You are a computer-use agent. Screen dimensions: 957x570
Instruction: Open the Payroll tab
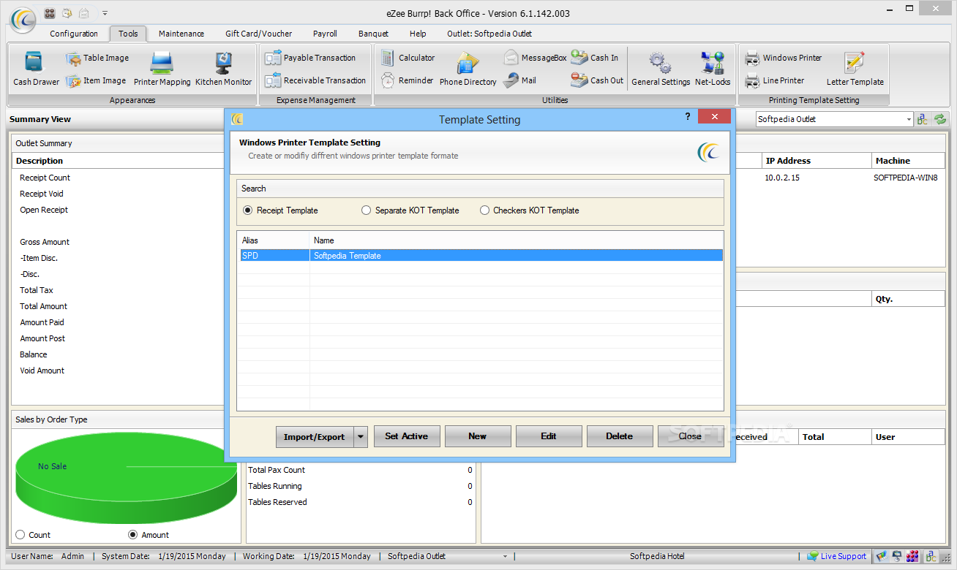(x=325, y=34)
